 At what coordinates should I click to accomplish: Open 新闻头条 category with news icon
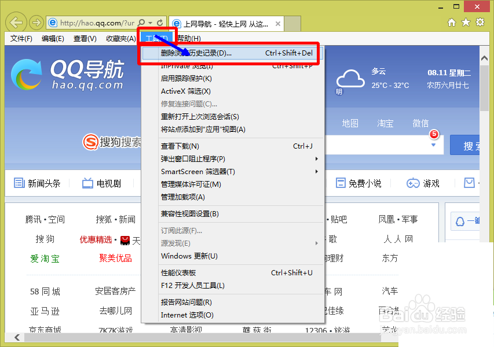[37, 183]
